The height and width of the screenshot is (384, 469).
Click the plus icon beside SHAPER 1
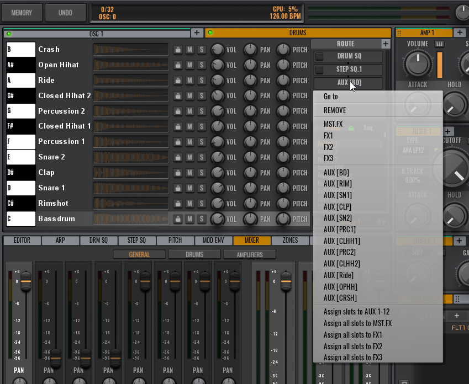(460, 241)
